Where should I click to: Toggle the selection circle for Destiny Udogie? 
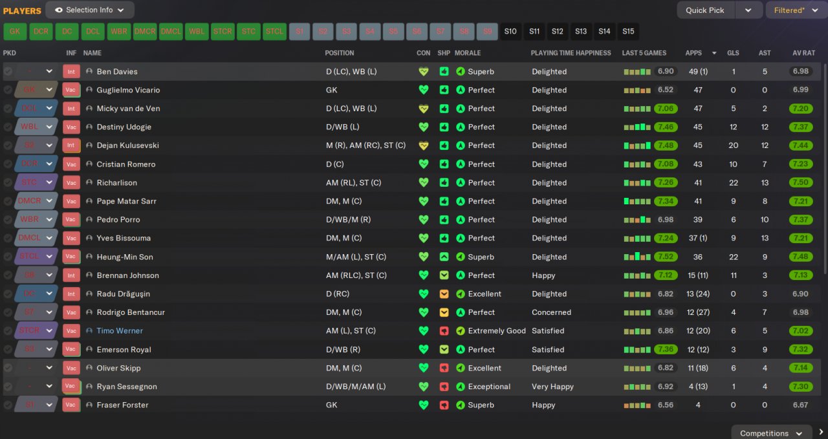point(8,127)
